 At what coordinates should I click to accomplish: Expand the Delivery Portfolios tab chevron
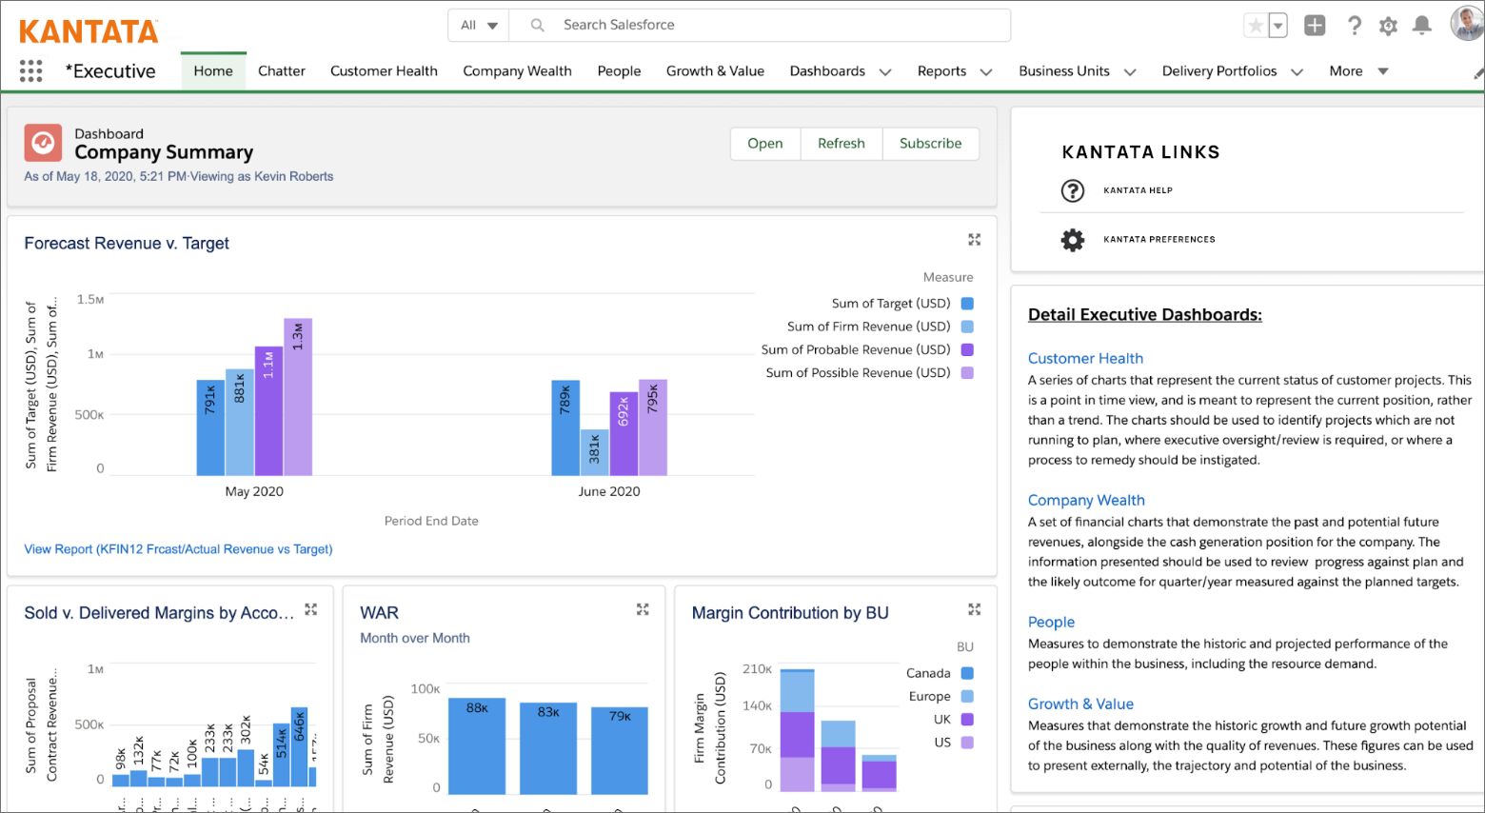coord(1297,71)
